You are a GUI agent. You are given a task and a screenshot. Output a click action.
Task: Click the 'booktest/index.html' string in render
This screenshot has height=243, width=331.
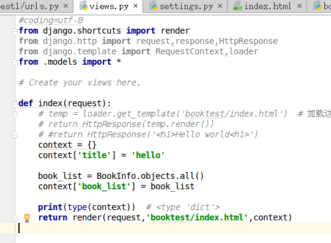click(x=197, y=217)
